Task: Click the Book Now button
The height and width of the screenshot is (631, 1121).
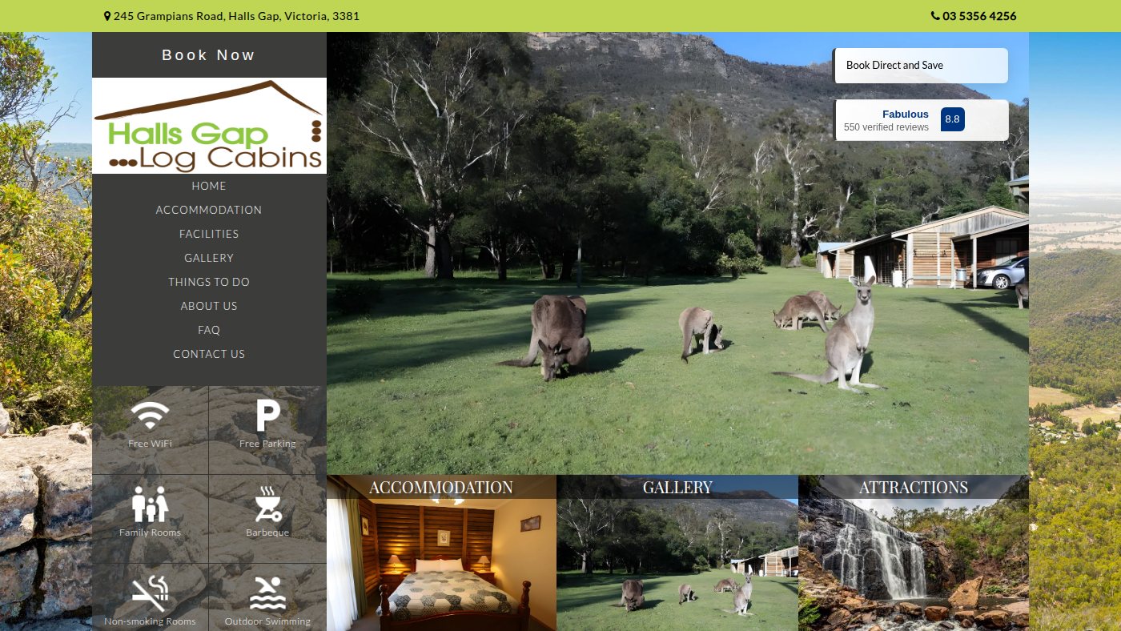Action: (x=209, y=55)
